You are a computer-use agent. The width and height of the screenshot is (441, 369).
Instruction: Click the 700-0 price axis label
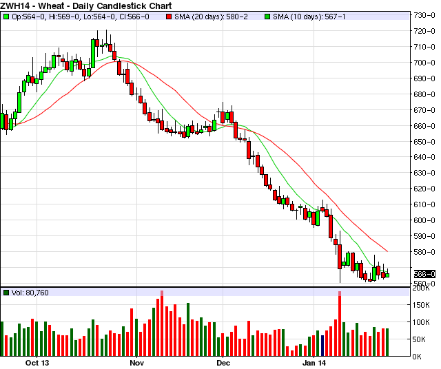(x=424, y=63)
